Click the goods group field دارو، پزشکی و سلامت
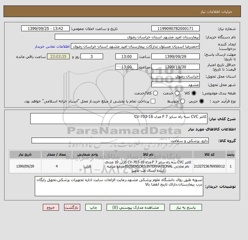This screenshot has width=248, height=240. tap(120, 140)
